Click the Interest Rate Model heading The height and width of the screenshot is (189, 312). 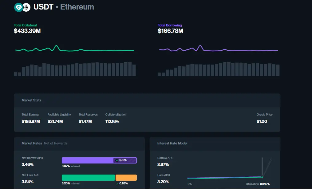pos(172,143)
